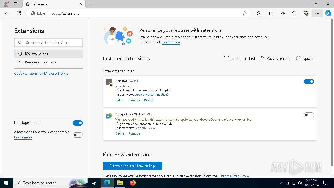Open Details for Google Docs Offline
334x188 pixels.
click(x=120, y=134)
